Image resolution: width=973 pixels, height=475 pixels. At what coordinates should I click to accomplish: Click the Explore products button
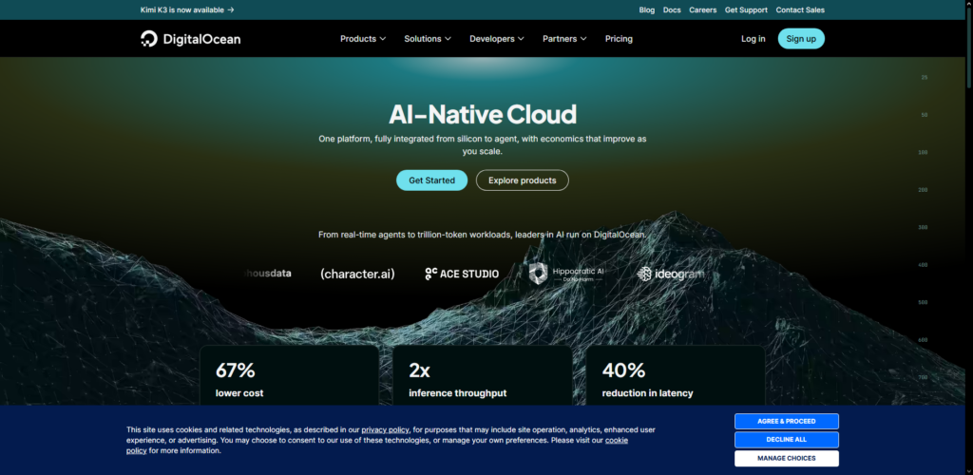click(523, 180)
